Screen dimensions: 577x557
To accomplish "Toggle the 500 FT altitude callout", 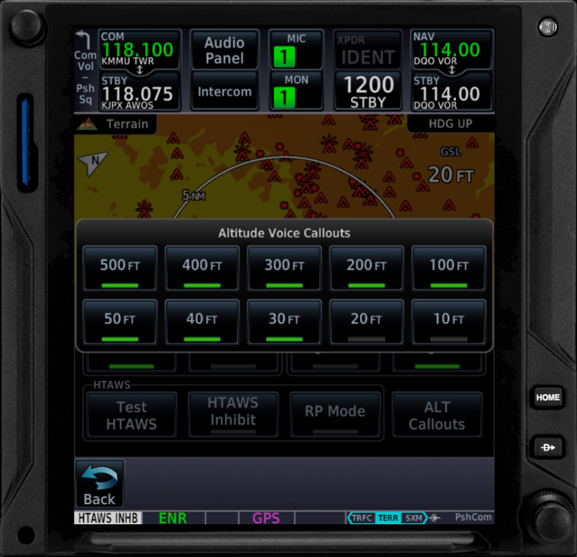I will click(120, 268).
